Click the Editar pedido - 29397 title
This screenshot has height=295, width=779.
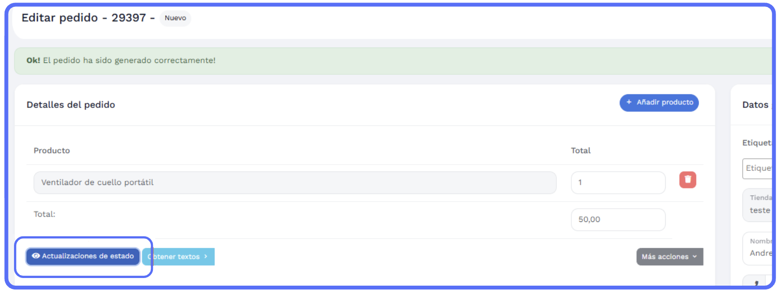[84, 18]
